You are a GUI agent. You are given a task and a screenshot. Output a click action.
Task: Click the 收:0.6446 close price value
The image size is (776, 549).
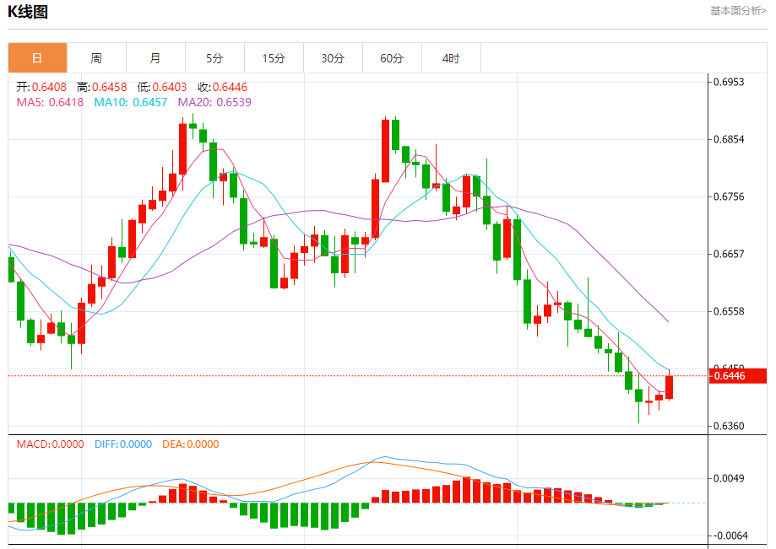[x=222, y=87]
